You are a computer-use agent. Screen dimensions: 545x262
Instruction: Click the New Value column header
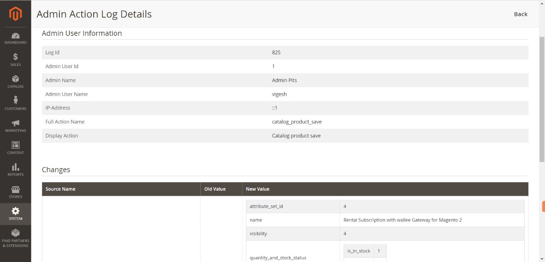click(258, 189)
